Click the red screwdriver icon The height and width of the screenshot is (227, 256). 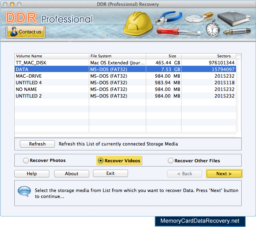tap(178, 31)
